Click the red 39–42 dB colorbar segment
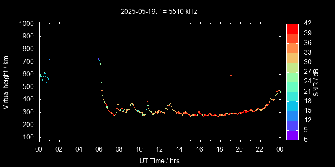335x167 pixels. (x=292, y=28)
